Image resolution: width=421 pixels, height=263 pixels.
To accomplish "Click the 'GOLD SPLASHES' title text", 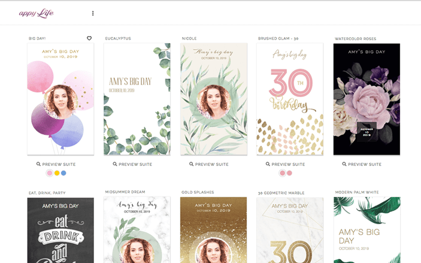I will click(x=198, y=192).
